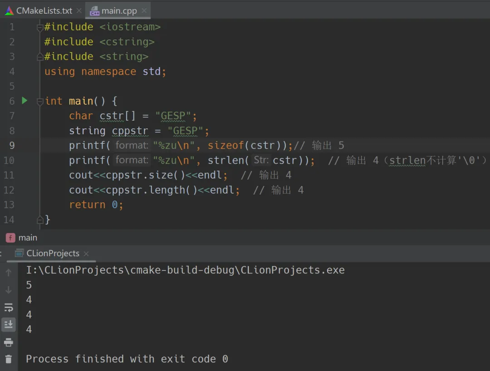The height and width of the screenshot is (371, 490).
Task: Toggle scroll to end in run console
Action: pos(9,325)
